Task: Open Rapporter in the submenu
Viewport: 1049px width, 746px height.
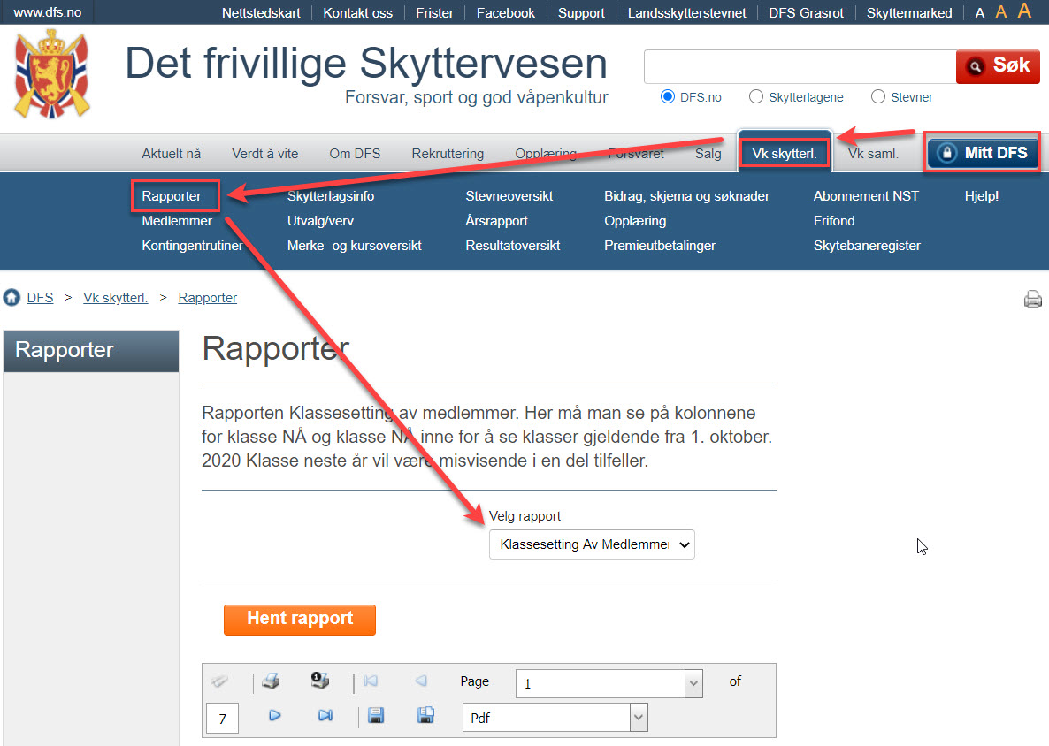Action: [172, 196]
